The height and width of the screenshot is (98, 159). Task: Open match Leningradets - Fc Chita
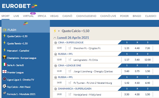[86, 60]
